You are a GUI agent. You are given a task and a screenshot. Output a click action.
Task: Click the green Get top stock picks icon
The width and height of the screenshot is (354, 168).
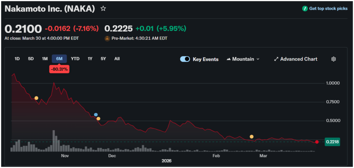point(305,9)
